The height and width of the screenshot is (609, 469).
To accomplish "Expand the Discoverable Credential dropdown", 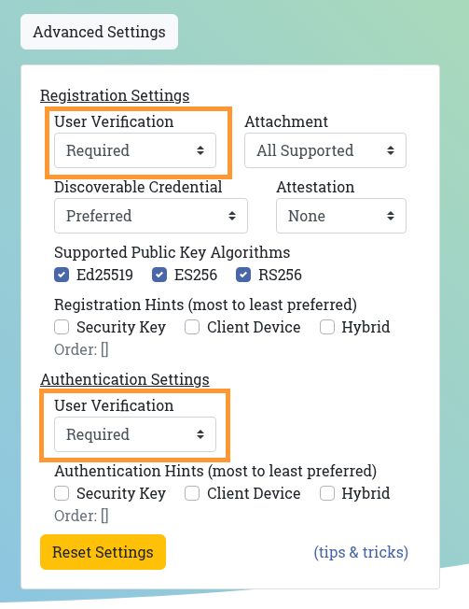I will point(151,216).
